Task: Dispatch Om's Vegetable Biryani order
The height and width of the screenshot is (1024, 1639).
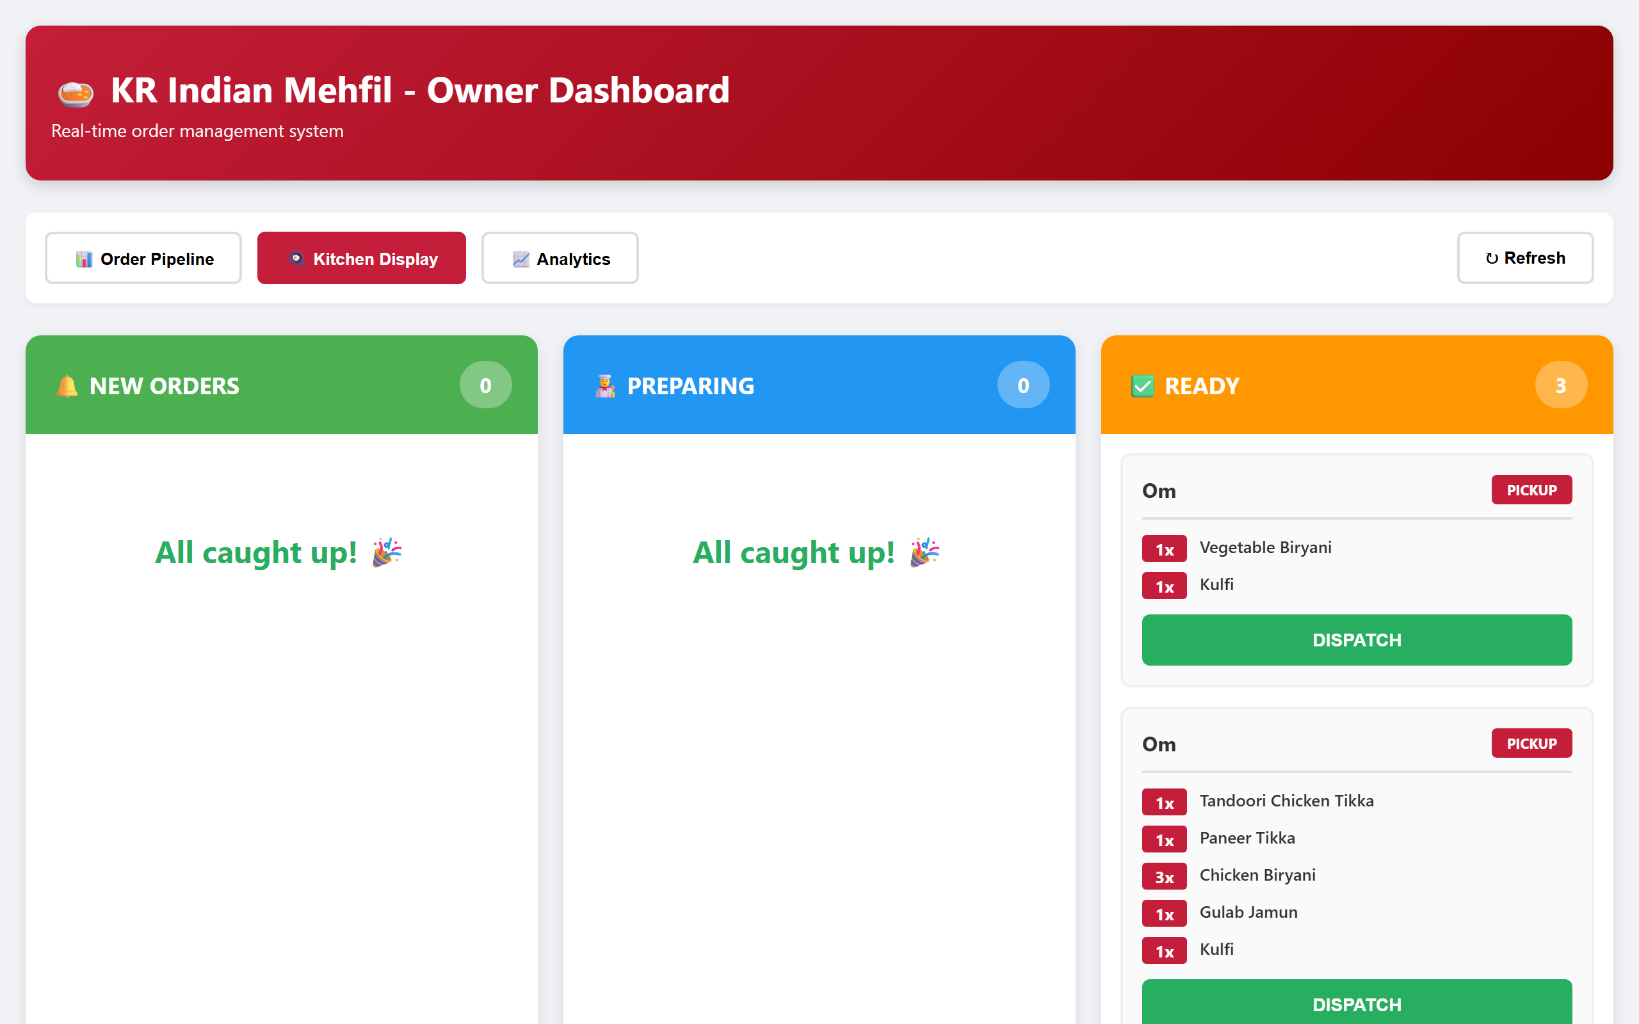Action: [1357, 640]
